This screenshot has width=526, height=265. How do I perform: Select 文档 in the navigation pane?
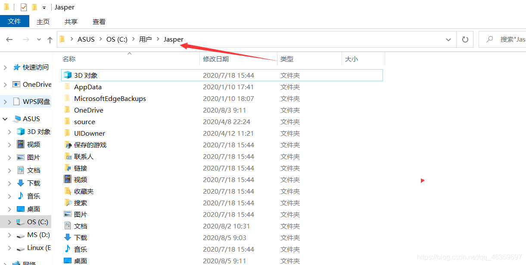click(x=34, y=171)
